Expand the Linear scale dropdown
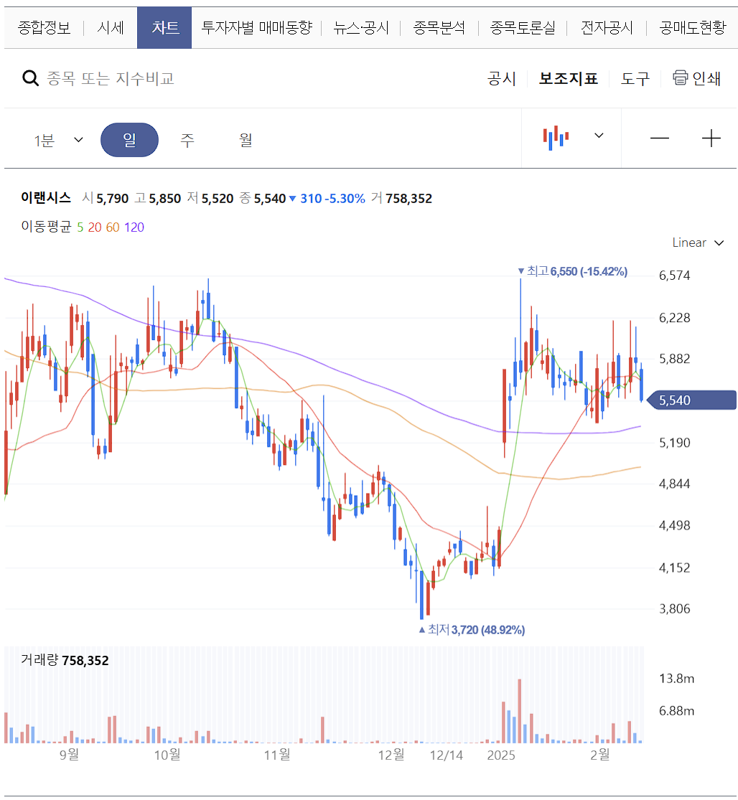The width and height of the screenshot is (738, 800). pos(697,243)
